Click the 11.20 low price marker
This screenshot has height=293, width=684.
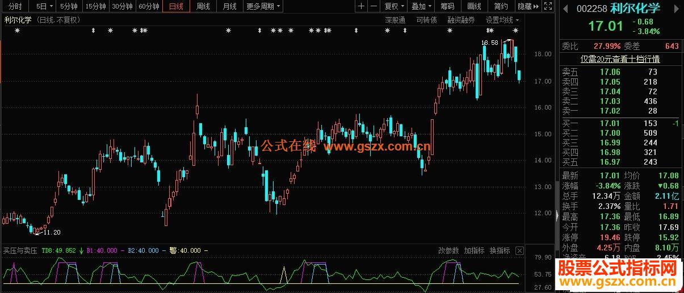[52, 232]
